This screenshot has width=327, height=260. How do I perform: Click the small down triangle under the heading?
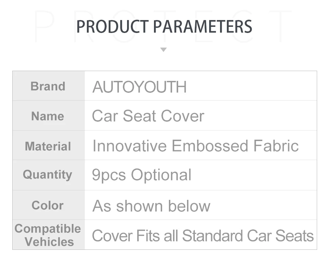coord(163,50)
